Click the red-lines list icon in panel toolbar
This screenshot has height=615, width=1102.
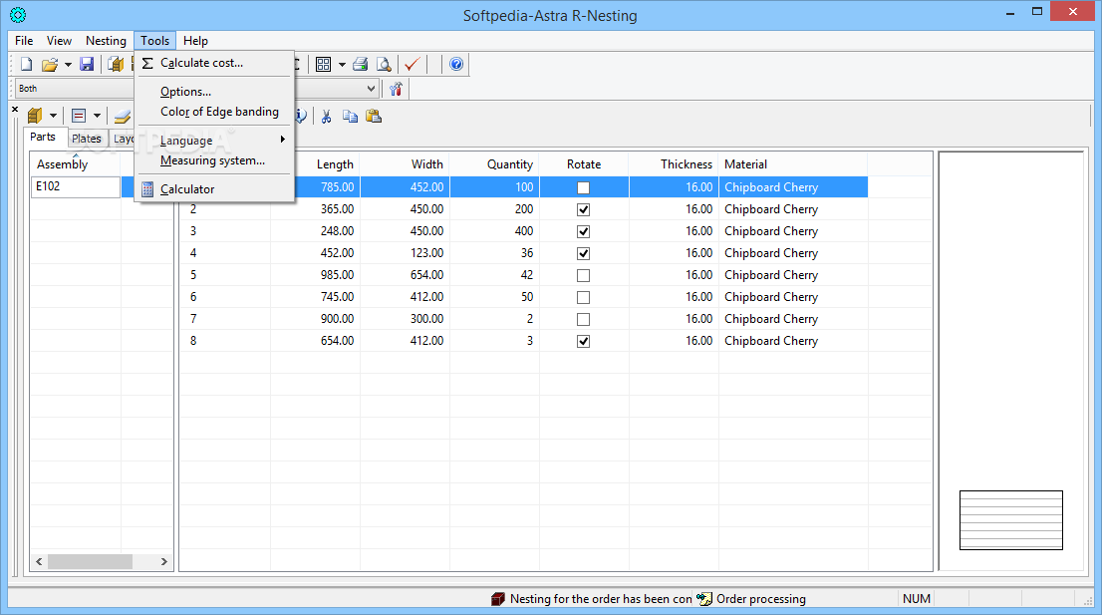[x=79, y=116]
